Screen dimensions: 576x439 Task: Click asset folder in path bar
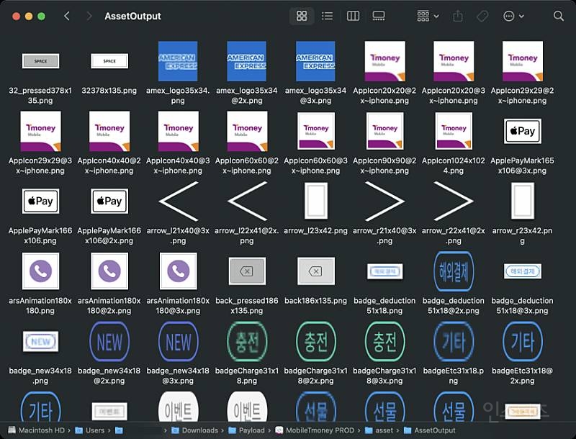tap(379, 430)
